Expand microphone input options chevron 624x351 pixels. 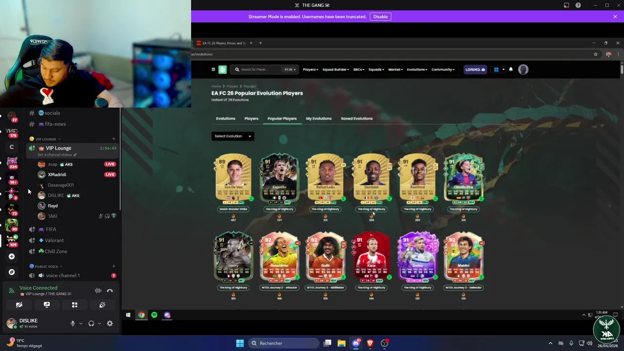pos(81,323)
